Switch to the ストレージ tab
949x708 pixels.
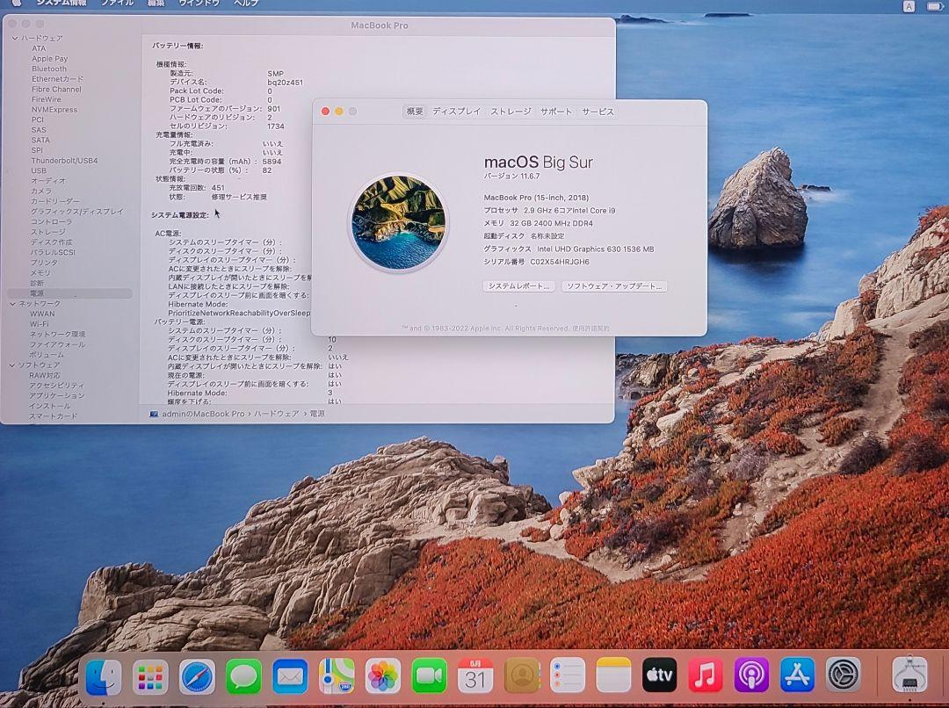511,112
